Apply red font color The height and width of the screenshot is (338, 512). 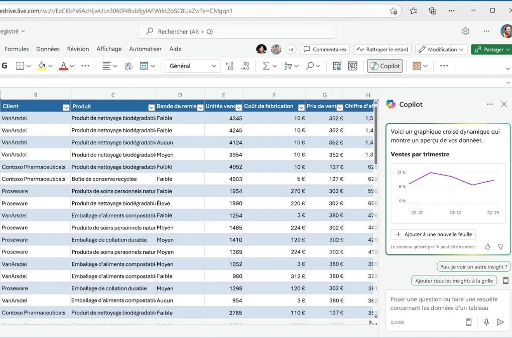[64, 66]
